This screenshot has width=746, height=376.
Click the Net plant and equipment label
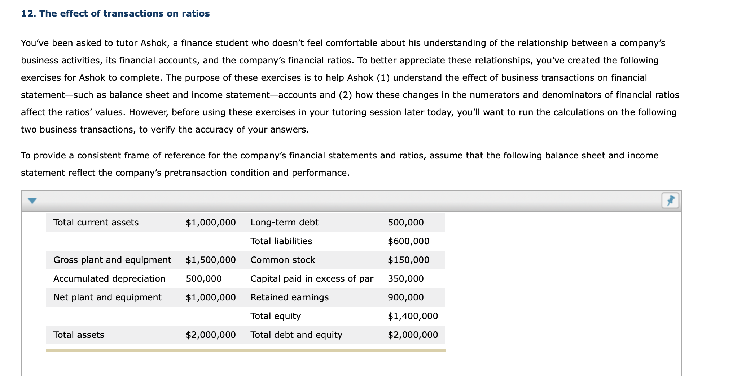107,297
